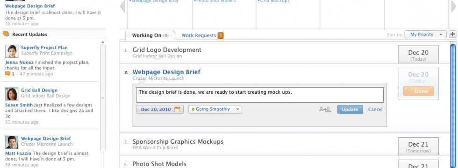Image resolution: width=458 pixels, height=168 pixels.
Task: Open Webpage Design Brief in Recent Updates
Action: [46, 139]
